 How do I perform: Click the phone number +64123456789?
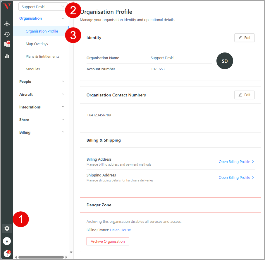(99, 115)
